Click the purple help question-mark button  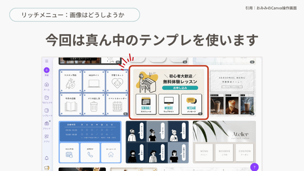click(x=254, y=167)
